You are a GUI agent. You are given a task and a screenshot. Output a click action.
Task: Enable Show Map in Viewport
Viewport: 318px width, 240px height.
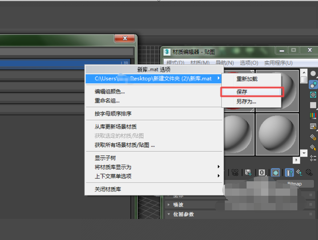(x=275, y=173)
